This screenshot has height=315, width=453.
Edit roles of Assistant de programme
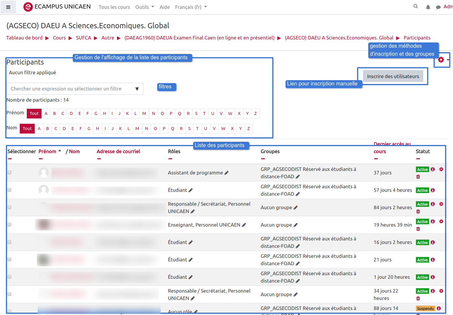(x=226, y=173)
